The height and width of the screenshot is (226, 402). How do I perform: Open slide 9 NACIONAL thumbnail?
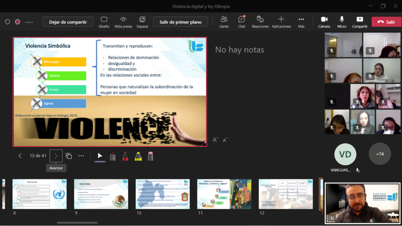101,194
